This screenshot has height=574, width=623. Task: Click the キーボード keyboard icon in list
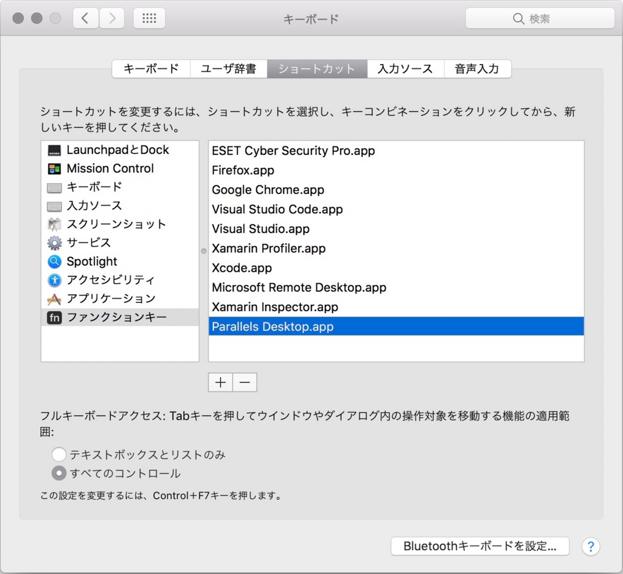tap(54, 187)
